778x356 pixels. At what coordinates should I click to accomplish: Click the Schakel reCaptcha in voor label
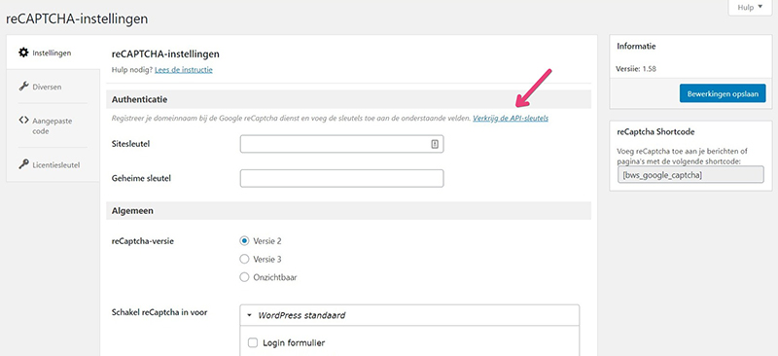[x=159, y=312]
